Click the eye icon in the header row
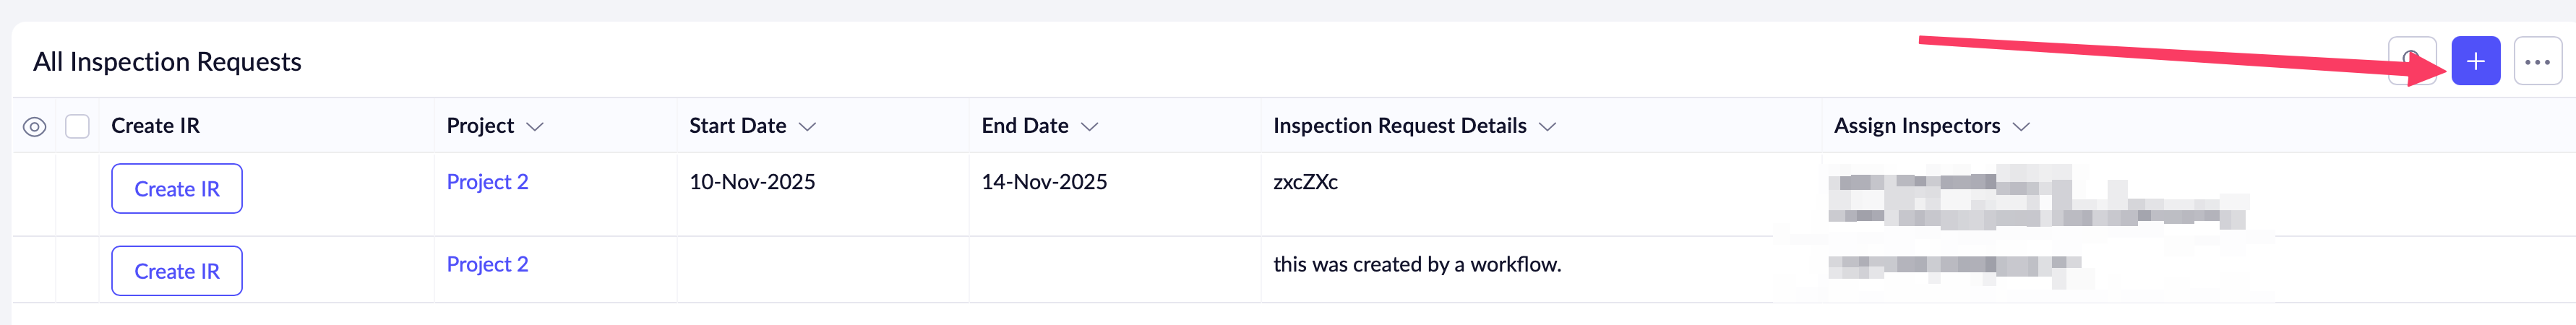 (34, 127)
